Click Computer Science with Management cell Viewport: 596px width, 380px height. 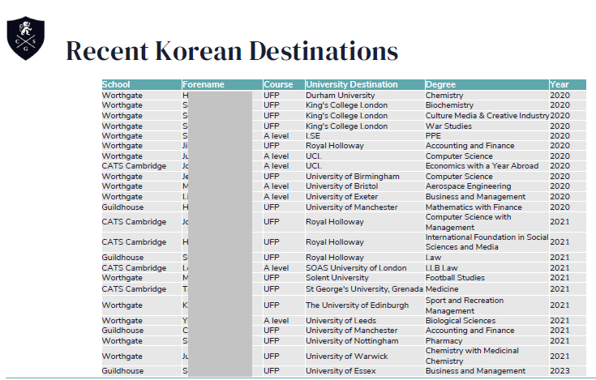(487, 222)
